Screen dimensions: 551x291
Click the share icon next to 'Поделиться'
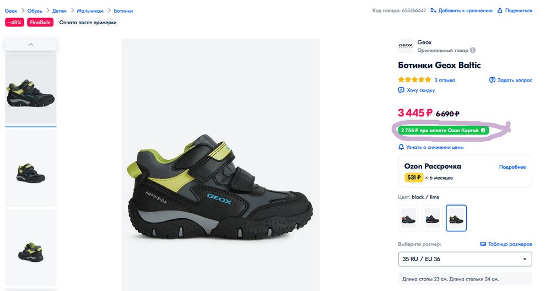[x=500, y=10]
